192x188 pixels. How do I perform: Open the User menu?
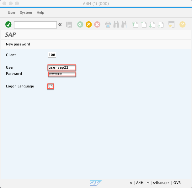click(x=12, y=13)
